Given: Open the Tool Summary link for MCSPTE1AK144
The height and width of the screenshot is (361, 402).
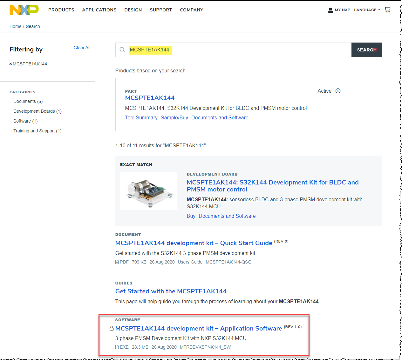Looking at the screenshot, I should coord(141,117).
